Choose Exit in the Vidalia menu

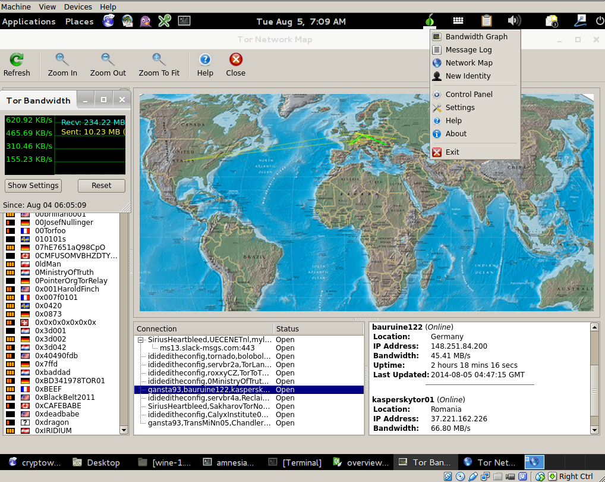475,152
